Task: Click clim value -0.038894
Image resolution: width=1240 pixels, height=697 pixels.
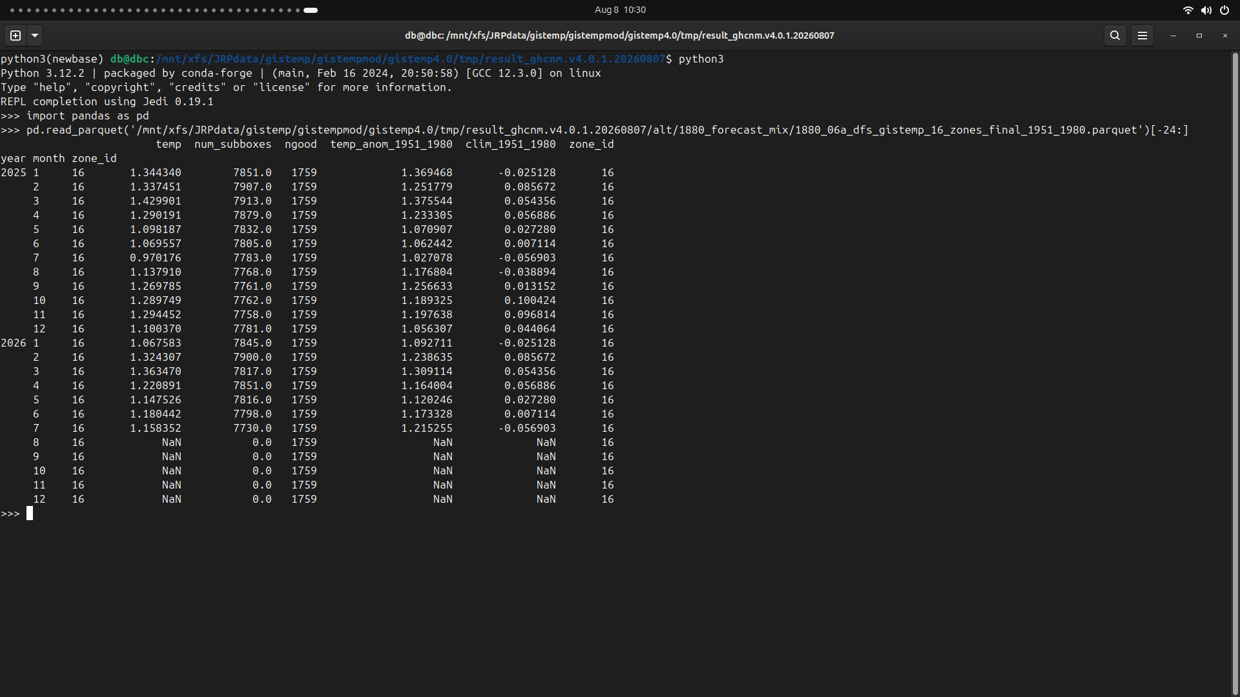Action: point(527,272)
